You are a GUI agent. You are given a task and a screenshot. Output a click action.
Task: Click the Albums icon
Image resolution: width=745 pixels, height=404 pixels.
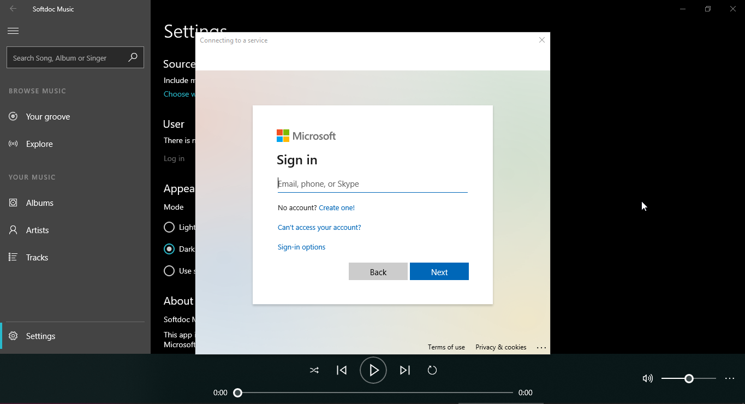pyautogui.click(x=13, y=203)
